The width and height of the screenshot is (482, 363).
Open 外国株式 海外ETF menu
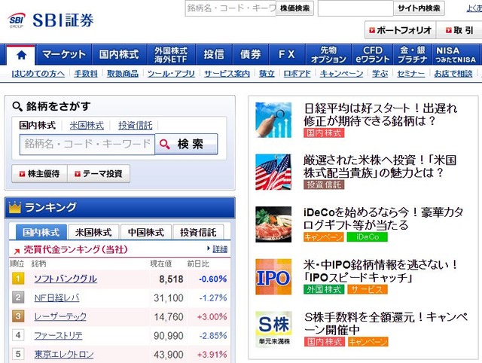(x=171, y=54)
